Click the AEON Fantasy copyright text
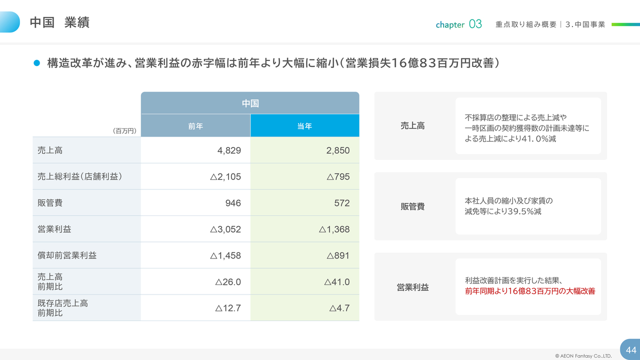The height and width of the screenshot is (360, 640). pos(583,356)
